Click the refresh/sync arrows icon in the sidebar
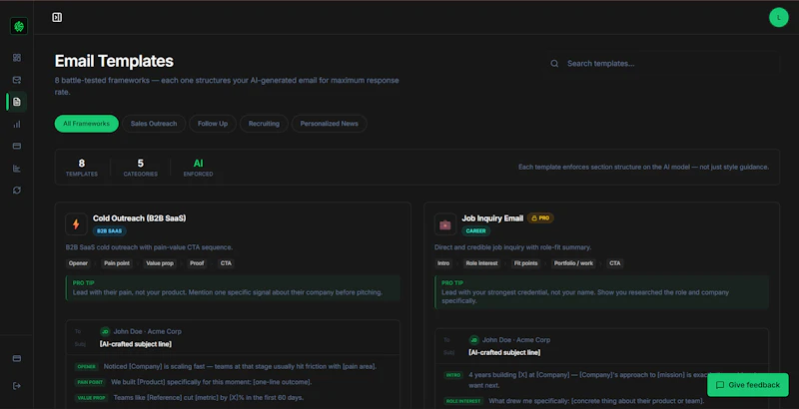The width and height of the screenshot is (799, 409). coord(17,191)
